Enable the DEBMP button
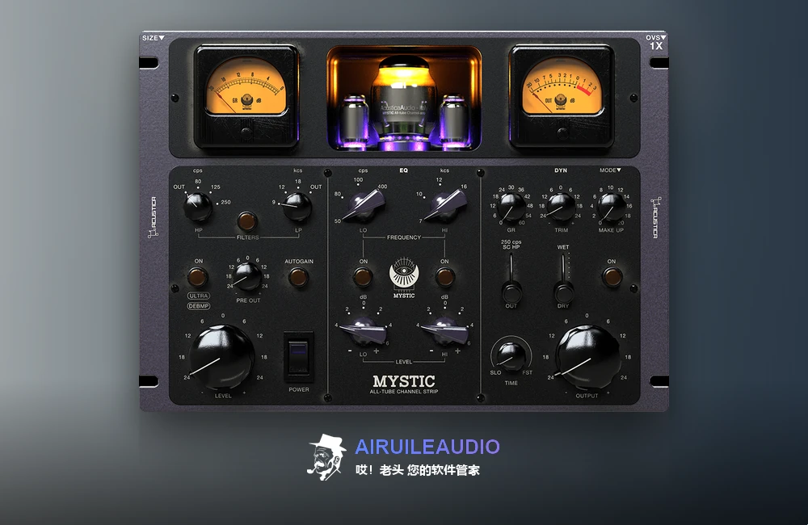Viewport: 808px width, 525px height. point(199,306)
